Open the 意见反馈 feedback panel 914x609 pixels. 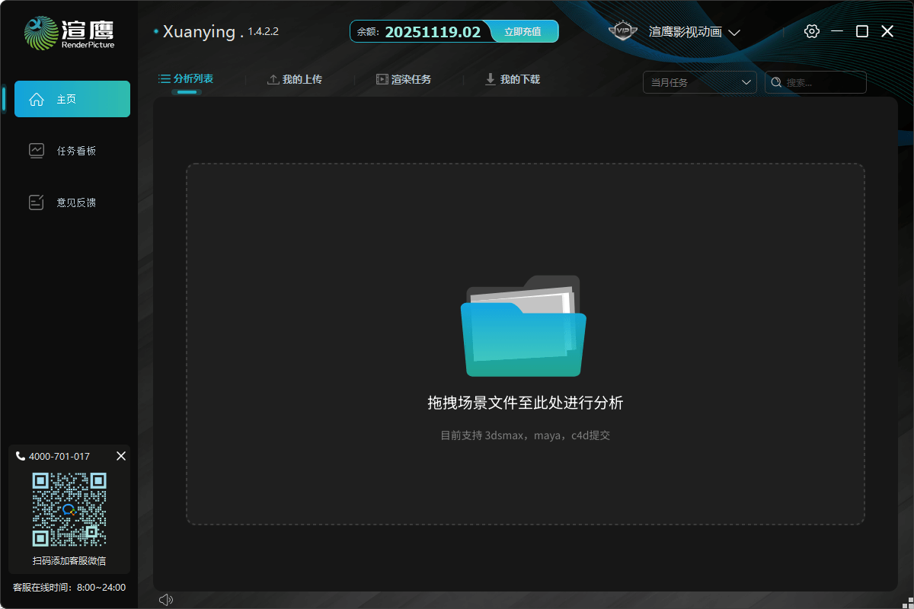pyautogui.click(x=36, y=202)
